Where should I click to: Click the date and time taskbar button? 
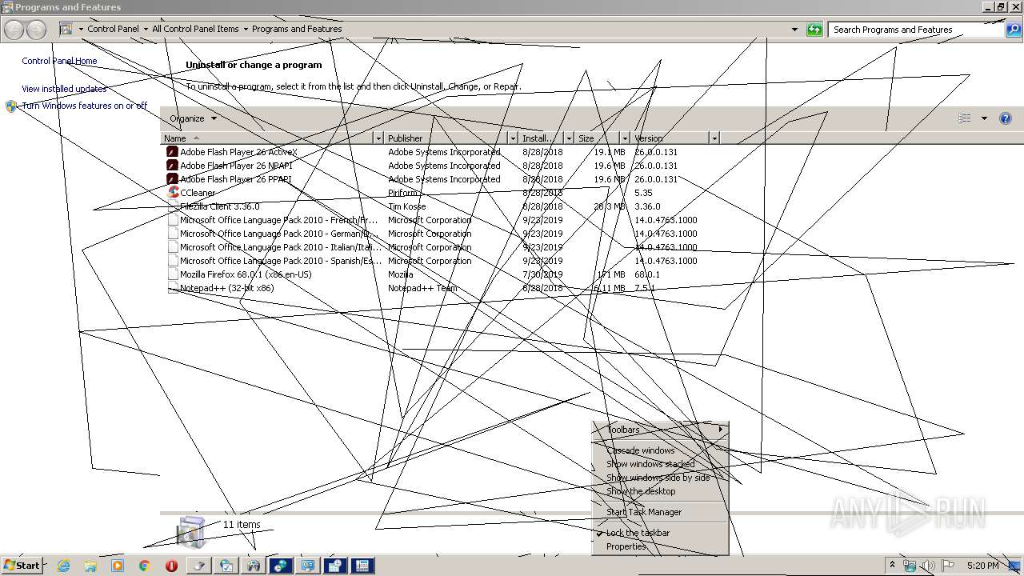[335, 566]
